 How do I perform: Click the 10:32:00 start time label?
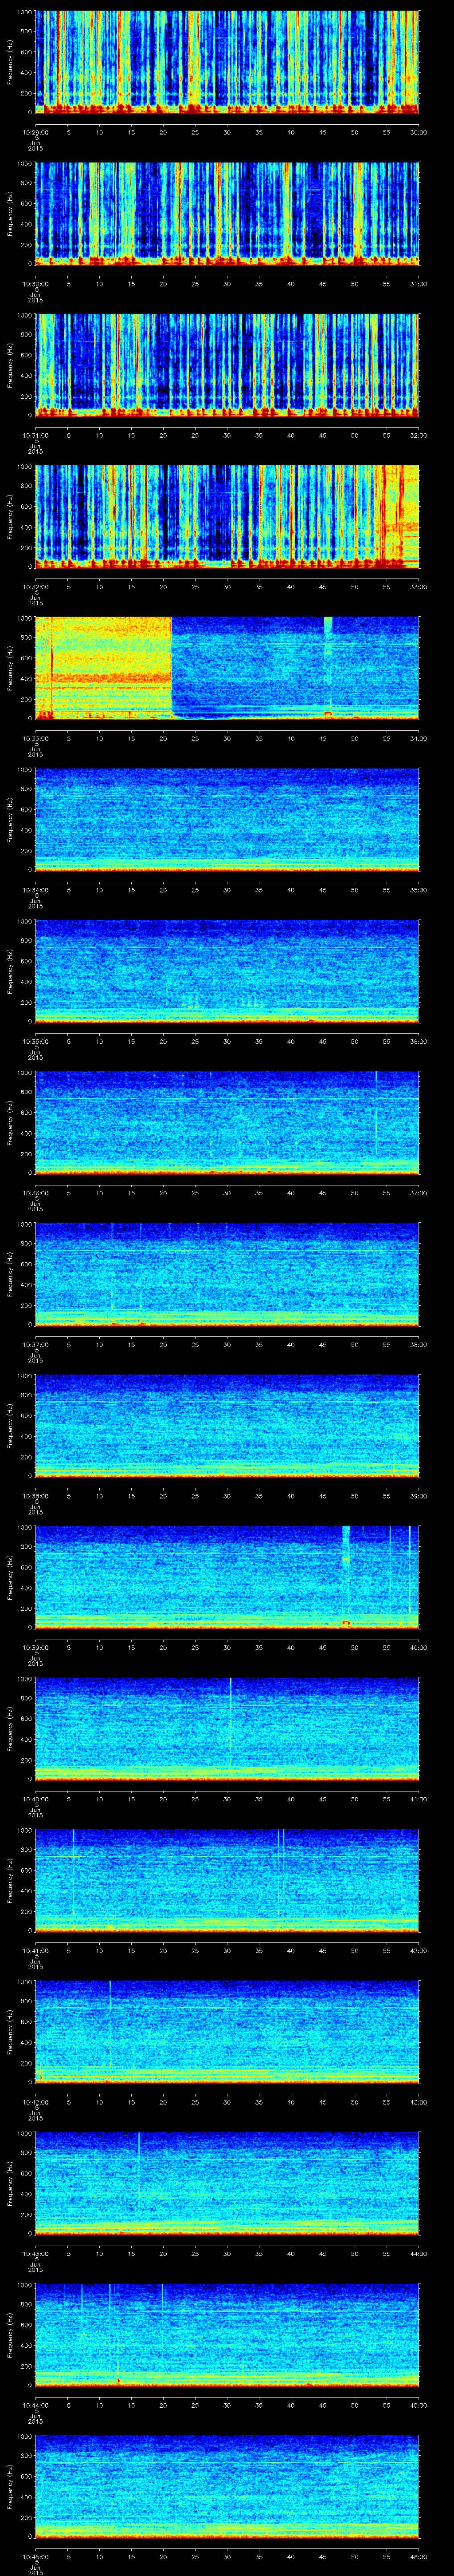click(36, 586)
